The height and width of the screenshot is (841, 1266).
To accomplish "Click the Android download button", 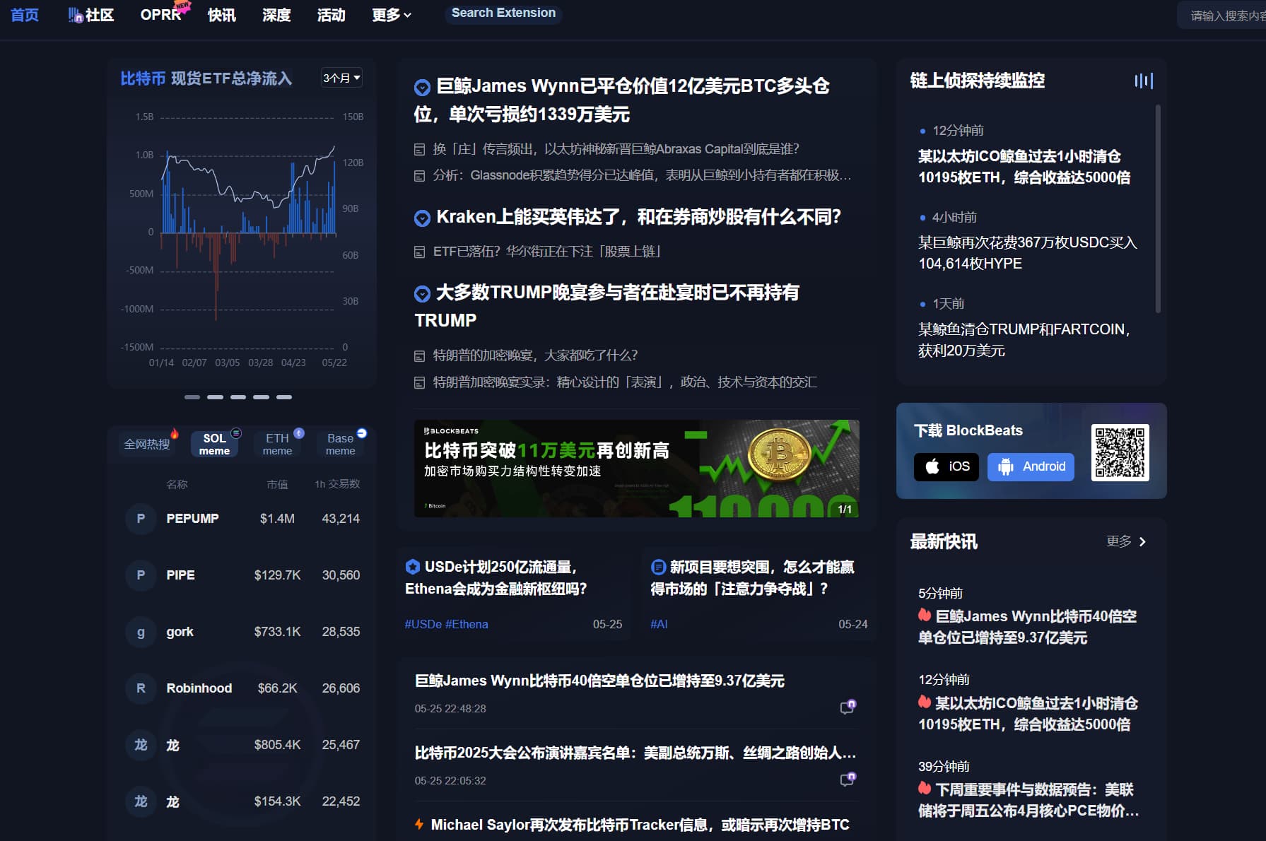I will [1031, 466].
